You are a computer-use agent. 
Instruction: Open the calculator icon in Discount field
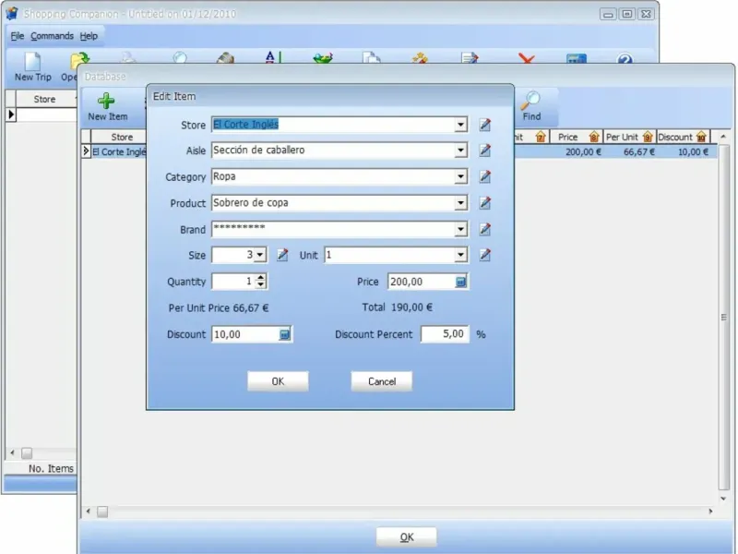coord(285,334)
